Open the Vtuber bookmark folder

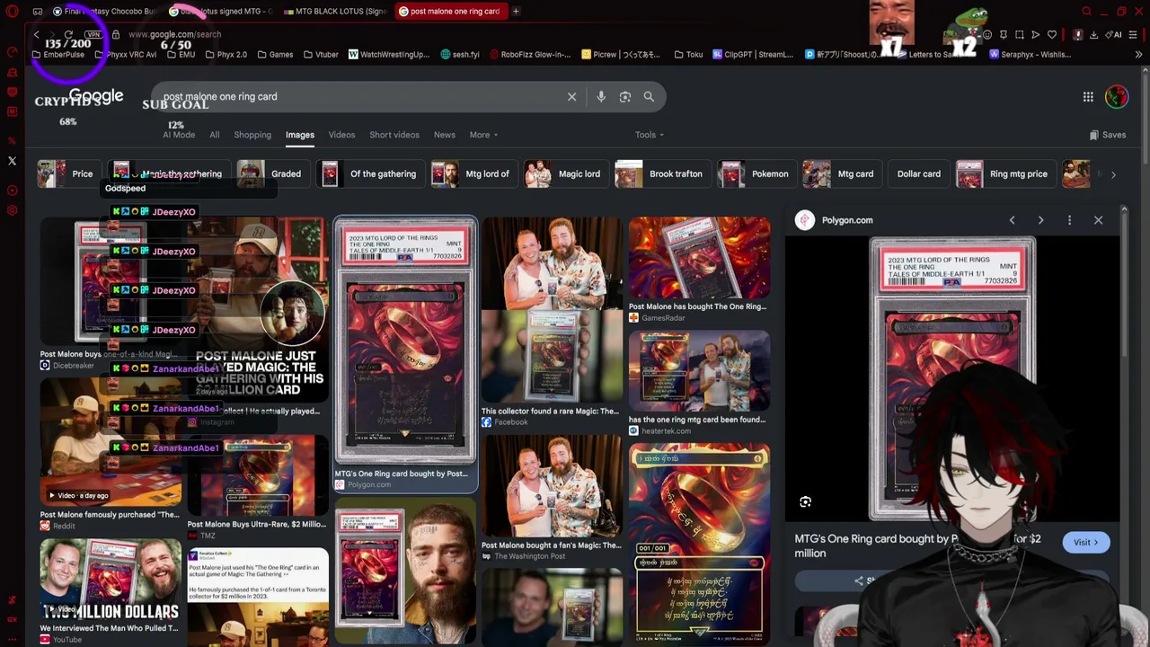pyautogui.click(x=321, y=55)
